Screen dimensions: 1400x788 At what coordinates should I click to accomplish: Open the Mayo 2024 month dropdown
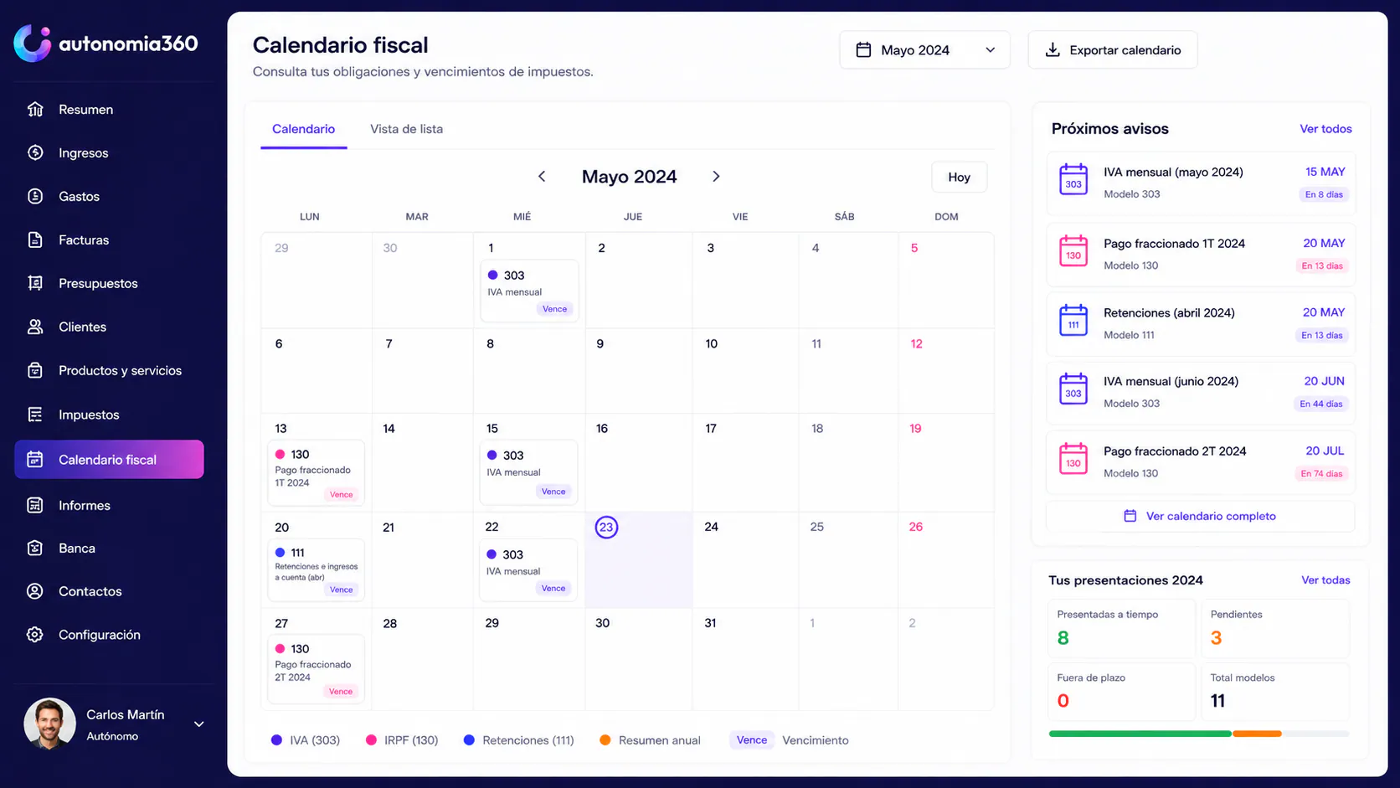924,50
